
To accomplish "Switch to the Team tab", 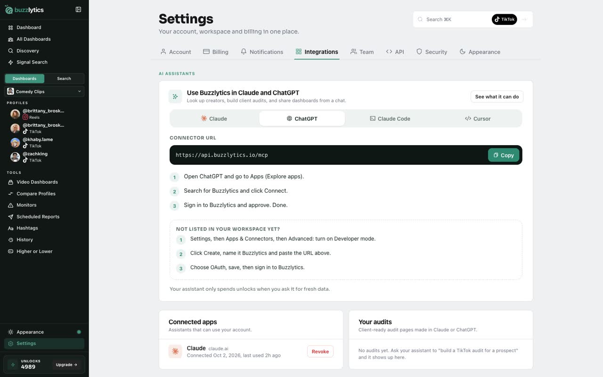I will (362, 52).
